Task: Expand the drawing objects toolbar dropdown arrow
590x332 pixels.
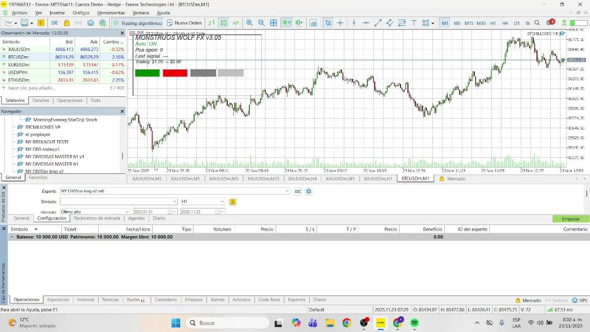Action: [x=432, y=23]
